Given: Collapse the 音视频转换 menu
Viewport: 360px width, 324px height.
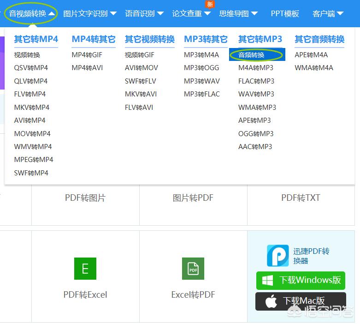Looking at the screenshot, I should coord(32,13).
